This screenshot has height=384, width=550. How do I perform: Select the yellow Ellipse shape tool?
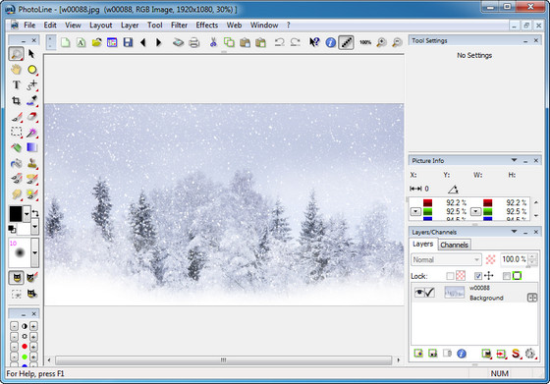coord(31,70)
